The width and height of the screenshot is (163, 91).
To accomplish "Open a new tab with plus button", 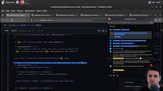I will [155, 15].
